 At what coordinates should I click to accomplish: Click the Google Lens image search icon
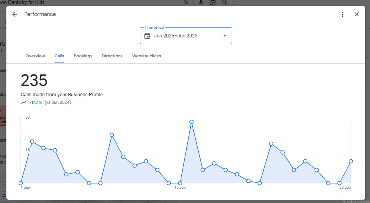pyautogui.click(x=213, y=3)
